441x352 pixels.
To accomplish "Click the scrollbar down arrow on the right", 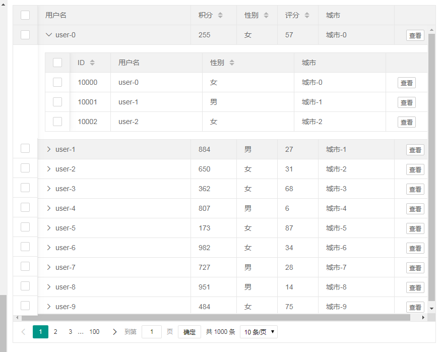I will click(431, 308).
